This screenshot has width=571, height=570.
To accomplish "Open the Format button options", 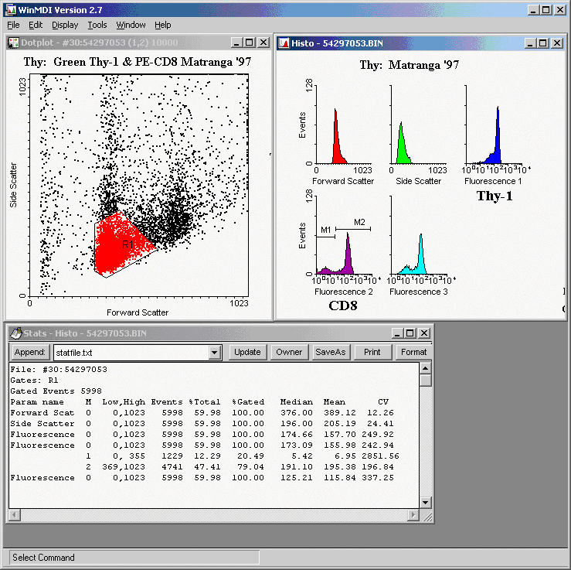I will click(x=413, y=352).
